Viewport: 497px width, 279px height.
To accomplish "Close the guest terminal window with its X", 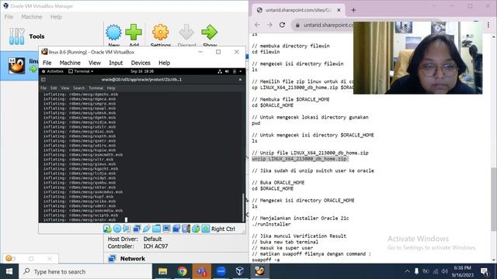I will 240,80.
